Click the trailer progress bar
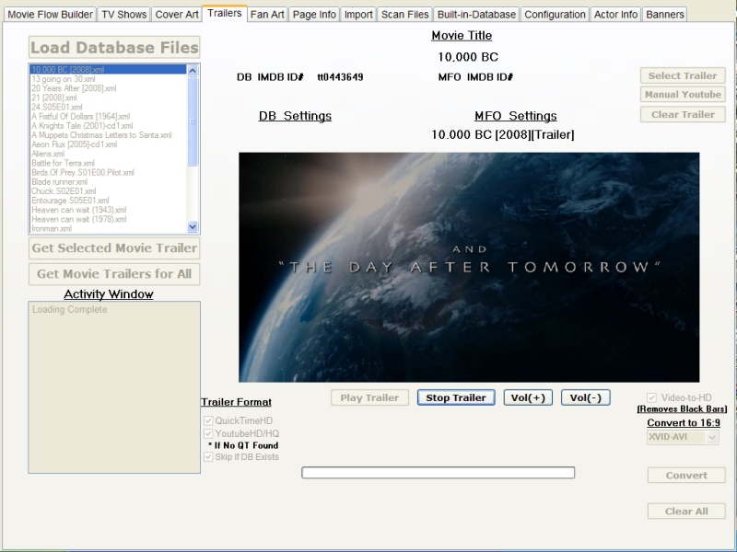Viewport: 737px width, 552px height. click(x=438, y=473)
